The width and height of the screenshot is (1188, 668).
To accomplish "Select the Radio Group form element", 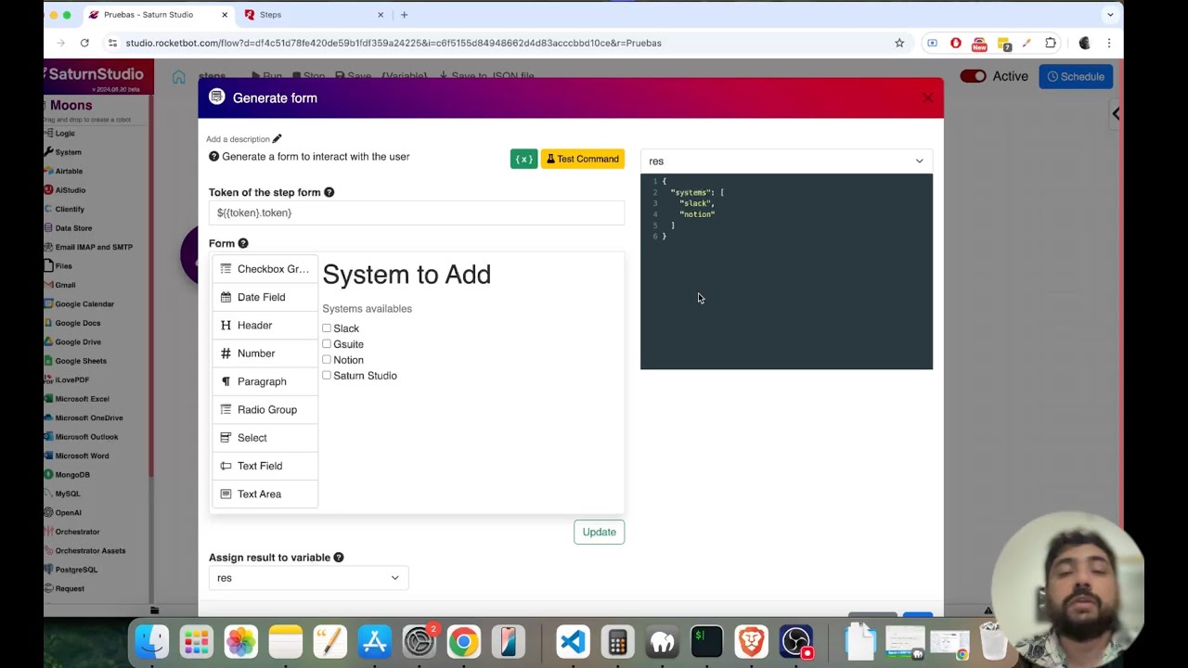I will click(x=265, y=409).
